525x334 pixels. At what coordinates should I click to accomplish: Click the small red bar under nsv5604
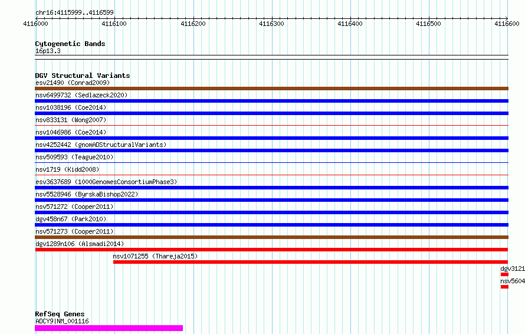[504, 287]
